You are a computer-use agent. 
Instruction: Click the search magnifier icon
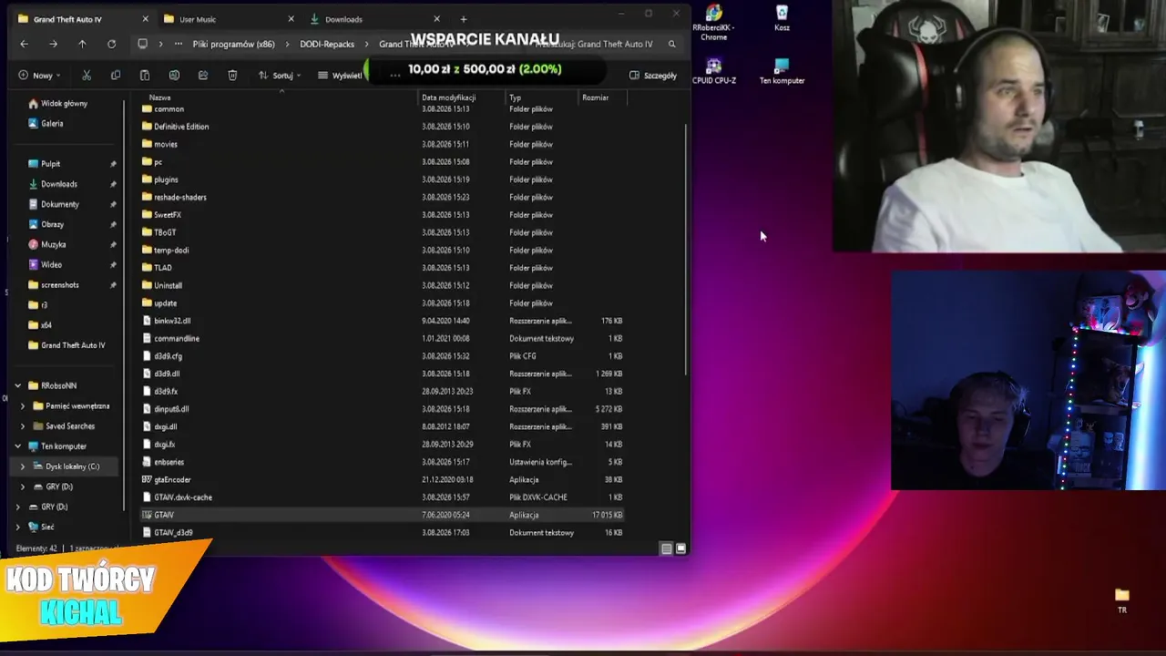tap(672, 44)
